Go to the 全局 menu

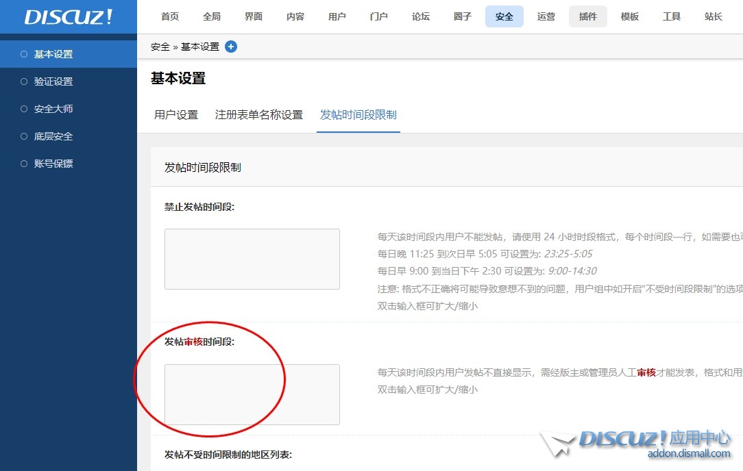coord(212,16)
